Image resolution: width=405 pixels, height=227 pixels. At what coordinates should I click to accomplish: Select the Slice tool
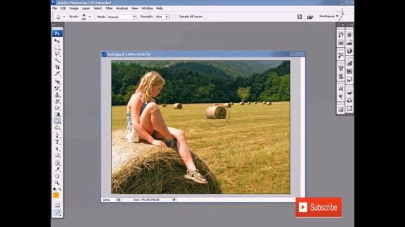click(x=57, y=74)
